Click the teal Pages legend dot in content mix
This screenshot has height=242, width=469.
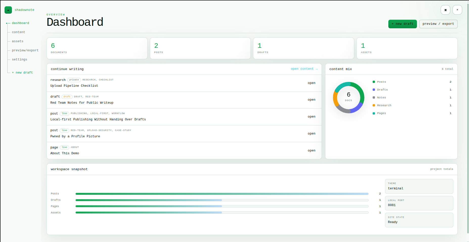tap(374, 113)
